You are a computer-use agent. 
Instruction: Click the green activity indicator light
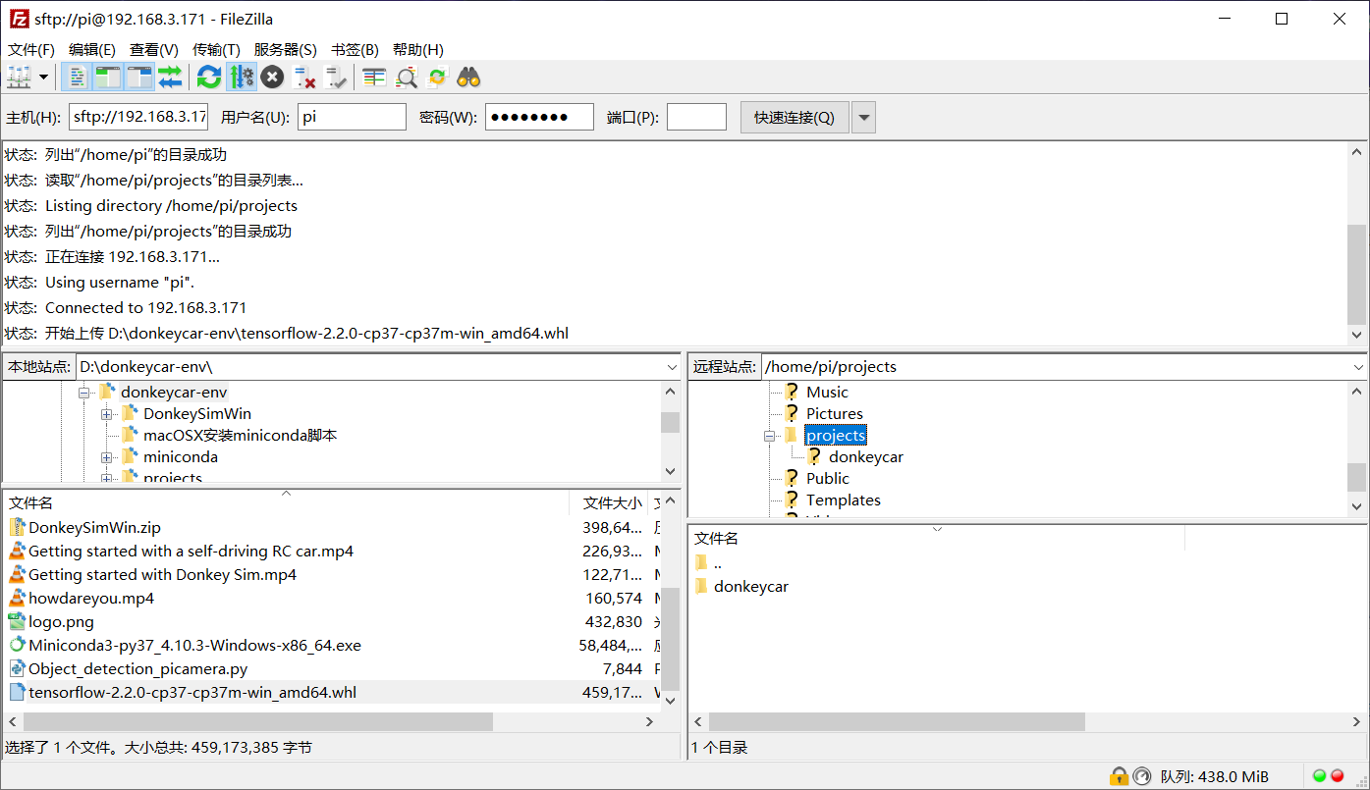click(1319, 776)
